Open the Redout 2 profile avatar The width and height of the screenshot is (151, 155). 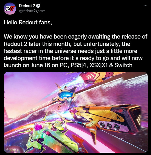pos(10,9)
